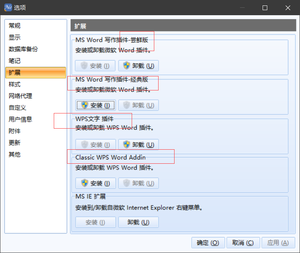Click disabled 安装 for MS Word 尝鲜版

95,65
